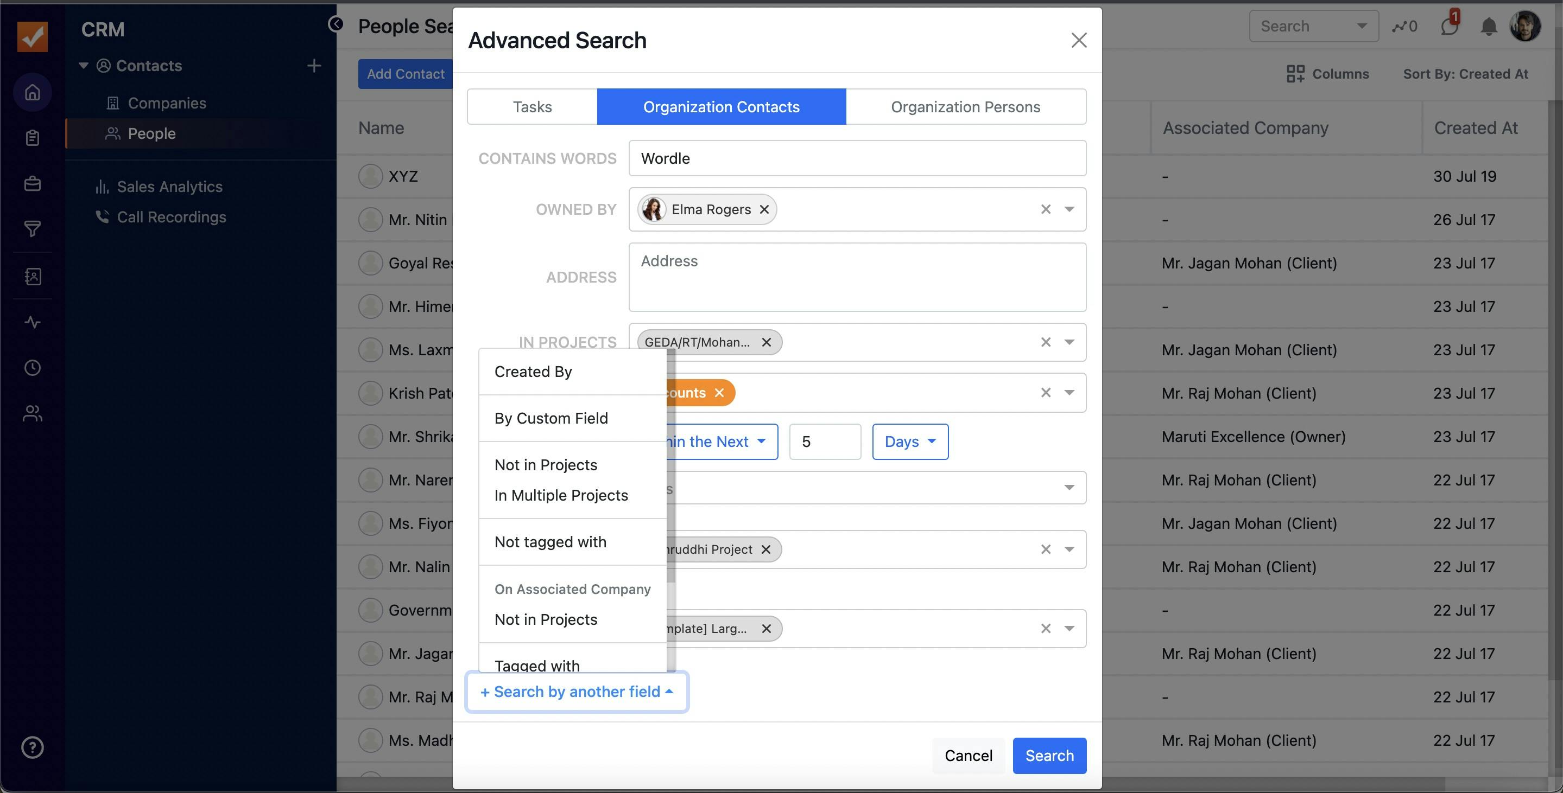Image resolution: width=1563 pixels, height=793 pixels.
Task: Collapse the Search by another field menu
Action: [x=577, y=692]
